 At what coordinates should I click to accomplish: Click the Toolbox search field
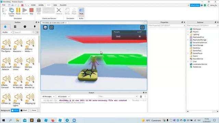(23, 32)
